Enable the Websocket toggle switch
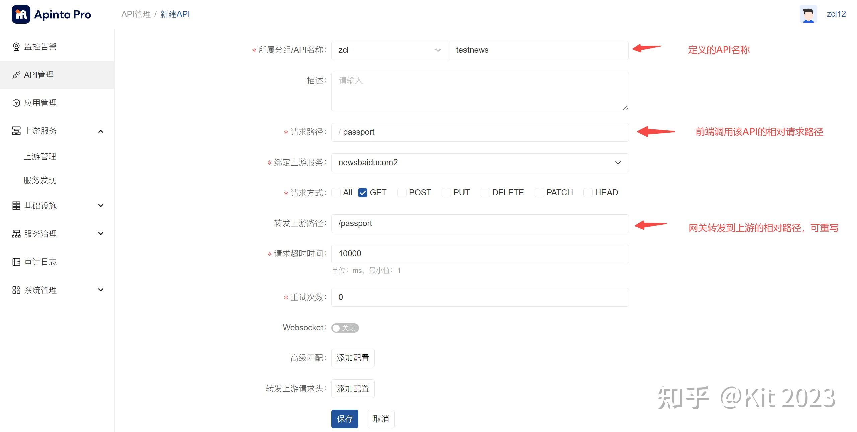The height and width of the screenshot is (432, 857). tap(345, 328)
